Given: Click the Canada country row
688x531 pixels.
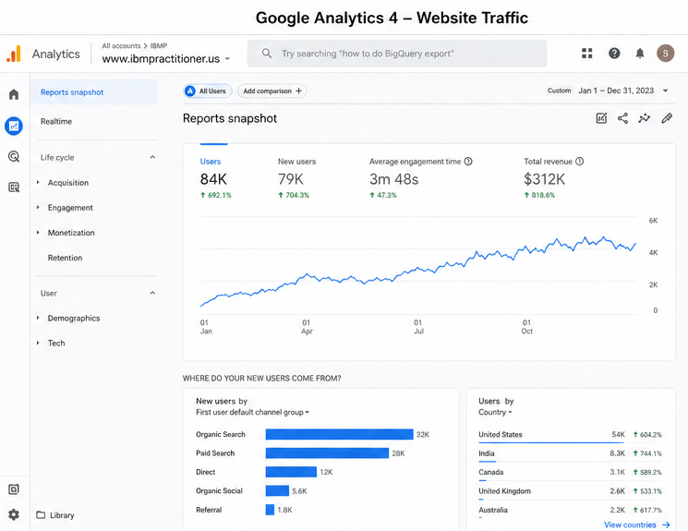Looking at the screenshot, I should tap(570, 473).
